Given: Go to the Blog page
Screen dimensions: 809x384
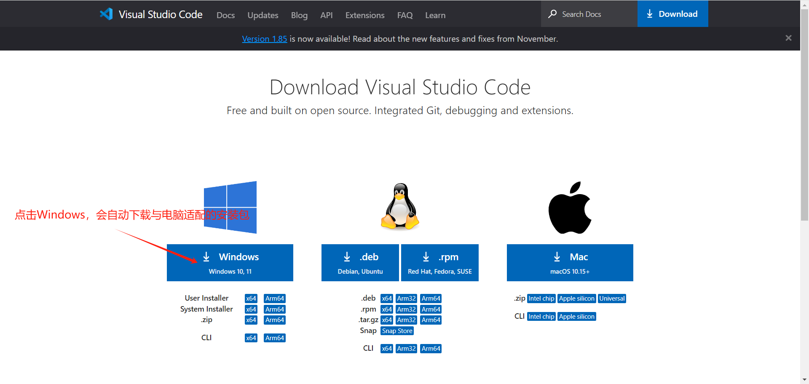Looking at the screenshot, I should 299,15.
